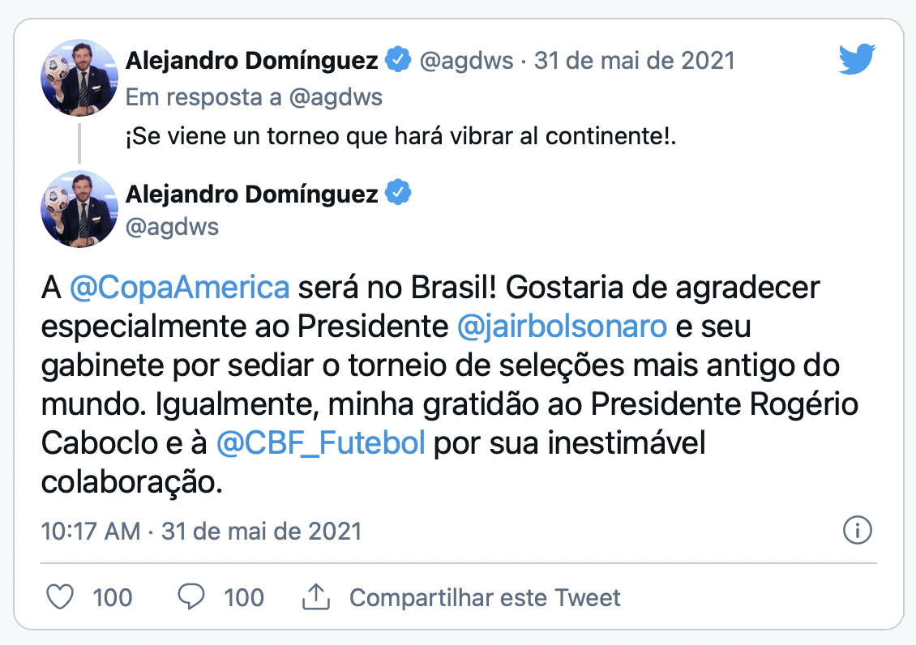
Task: Like the tweet with heart icon
Action: pos(61,598)
